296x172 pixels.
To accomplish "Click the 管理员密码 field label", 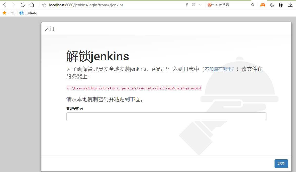I will [x=74, y=109].
